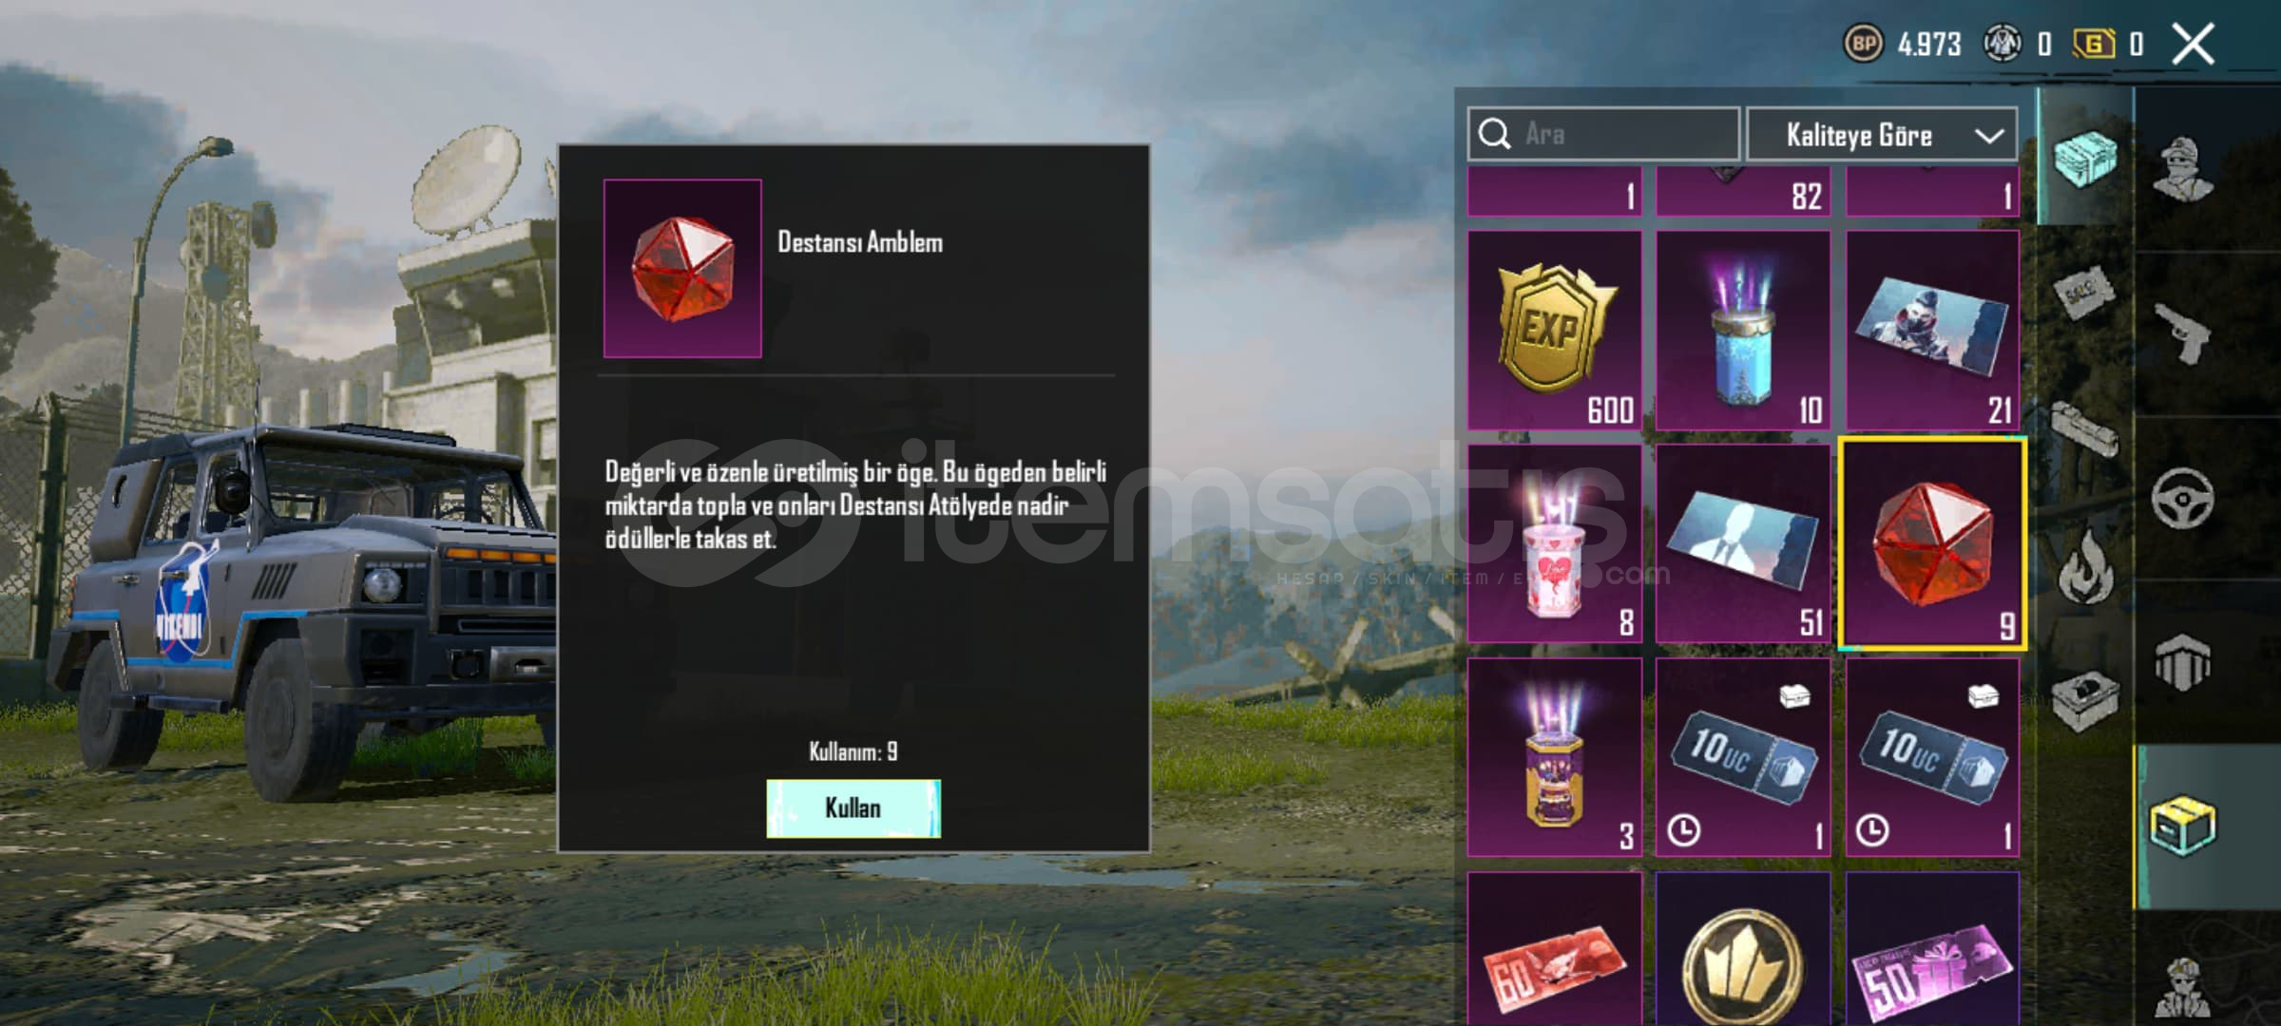Open the yellow box inventory tab
The image size is (2281, 1026).
tap(2182, 826)
